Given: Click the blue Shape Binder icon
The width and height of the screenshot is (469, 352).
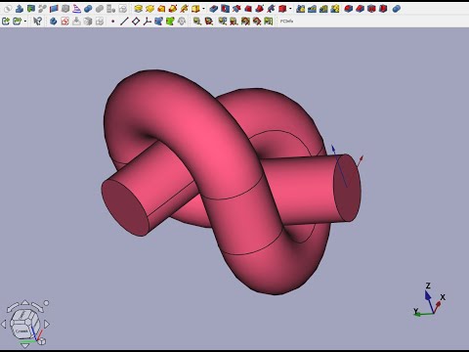Looking at the screenshot, I should [158, 22].
